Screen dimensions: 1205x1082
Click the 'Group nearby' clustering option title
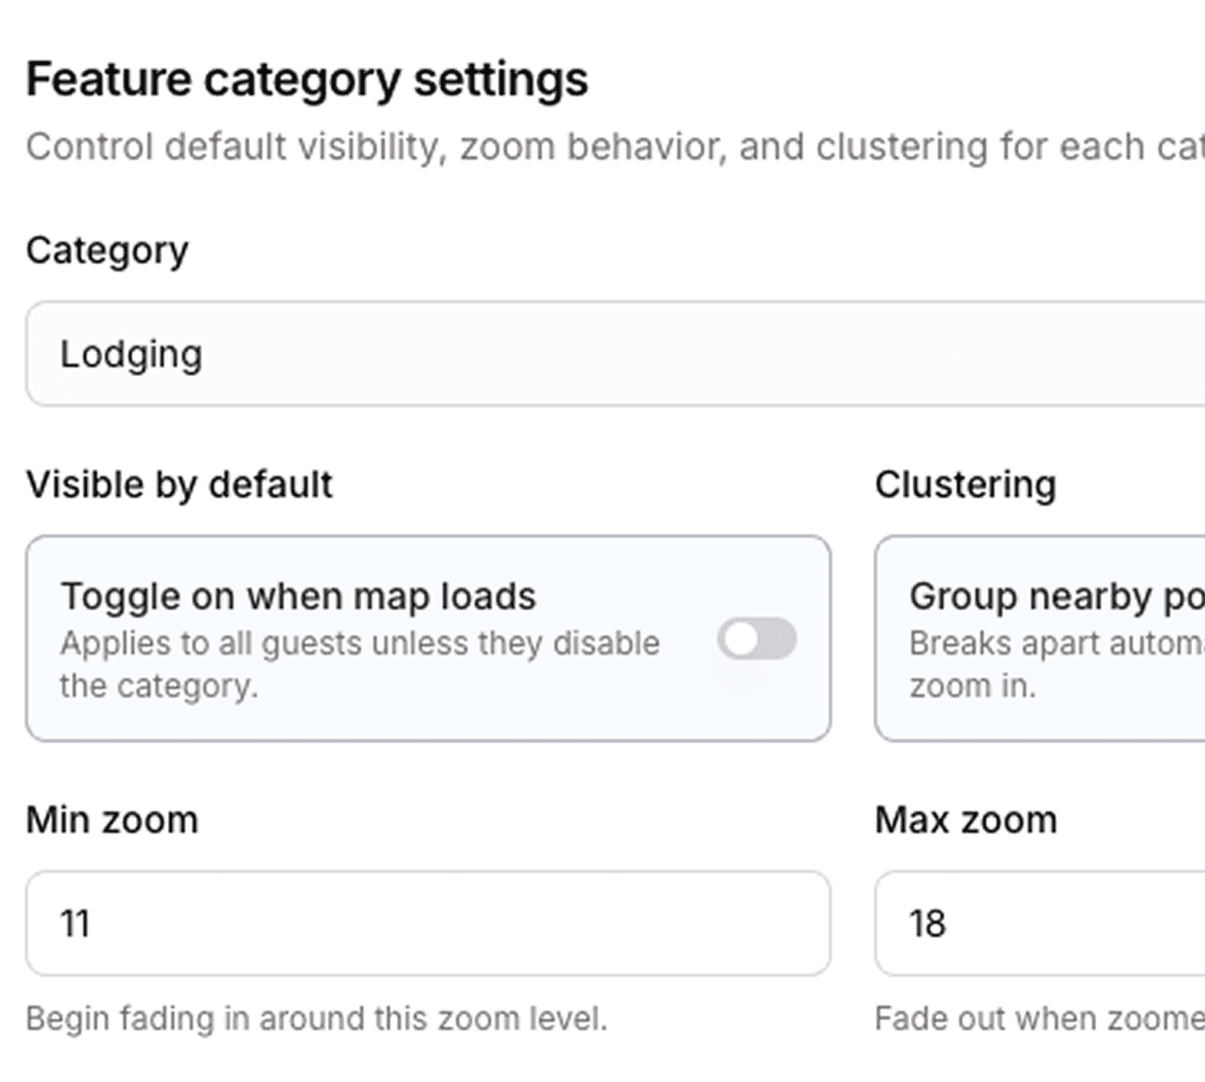(1055, 597)
